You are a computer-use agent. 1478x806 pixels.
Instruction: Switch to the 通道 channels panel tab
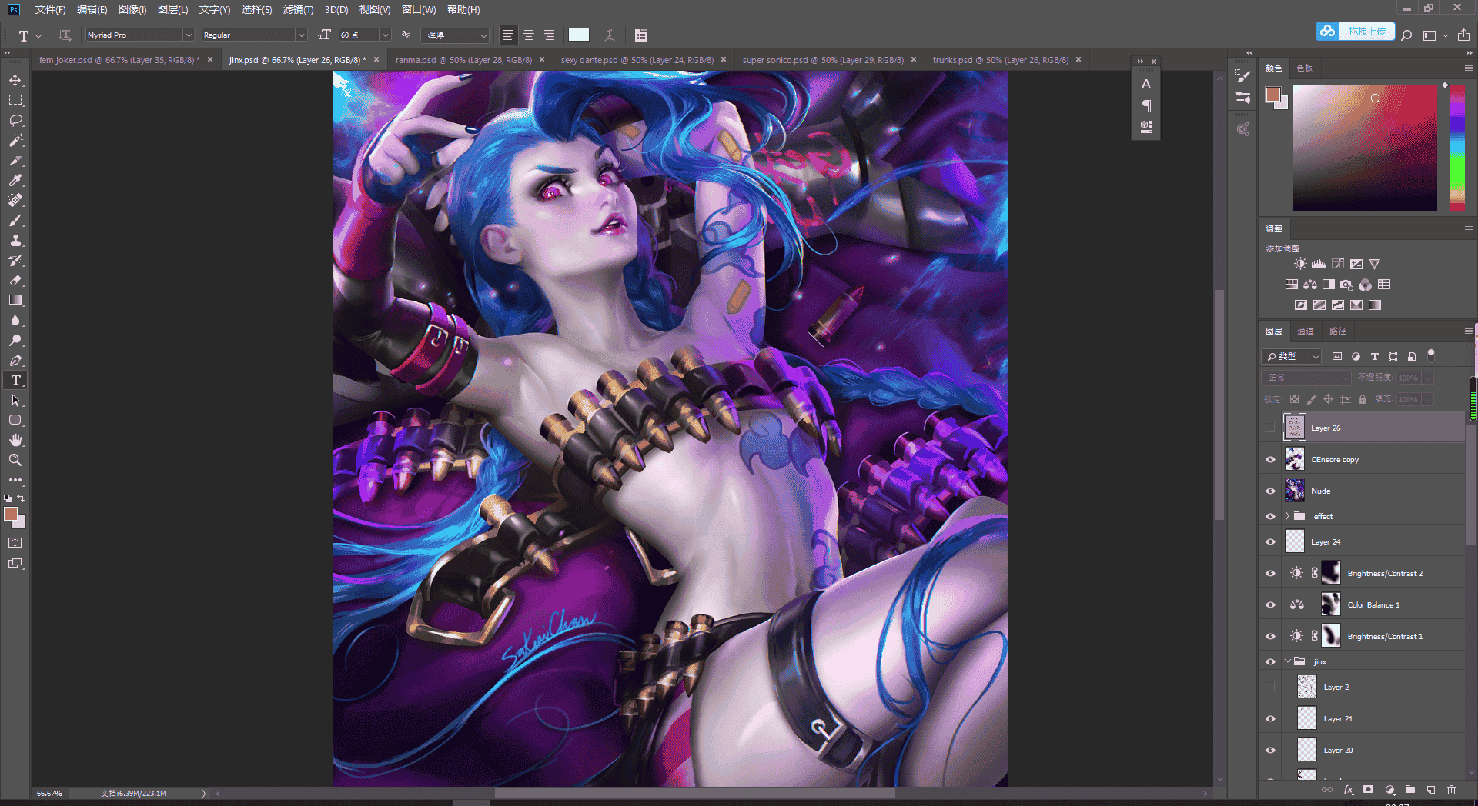[x=1306, y=331]
